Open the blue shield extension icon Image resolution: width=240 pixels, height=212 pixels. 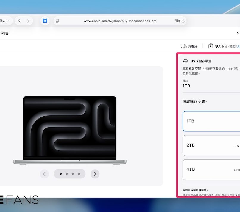[x=45, y=21]
